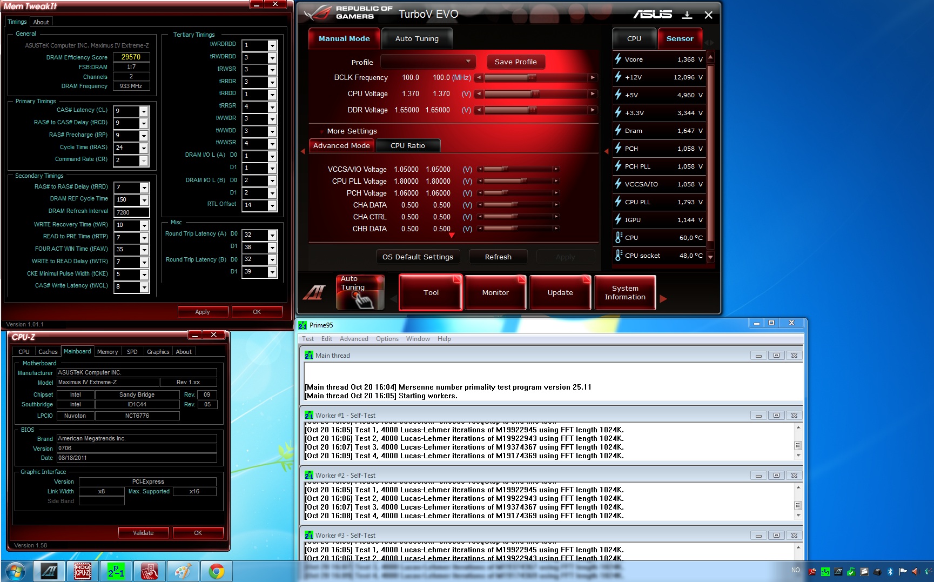
Task: Open the RAS# Precharge (tRP) dropdown
Action: (x=144, y=136)
